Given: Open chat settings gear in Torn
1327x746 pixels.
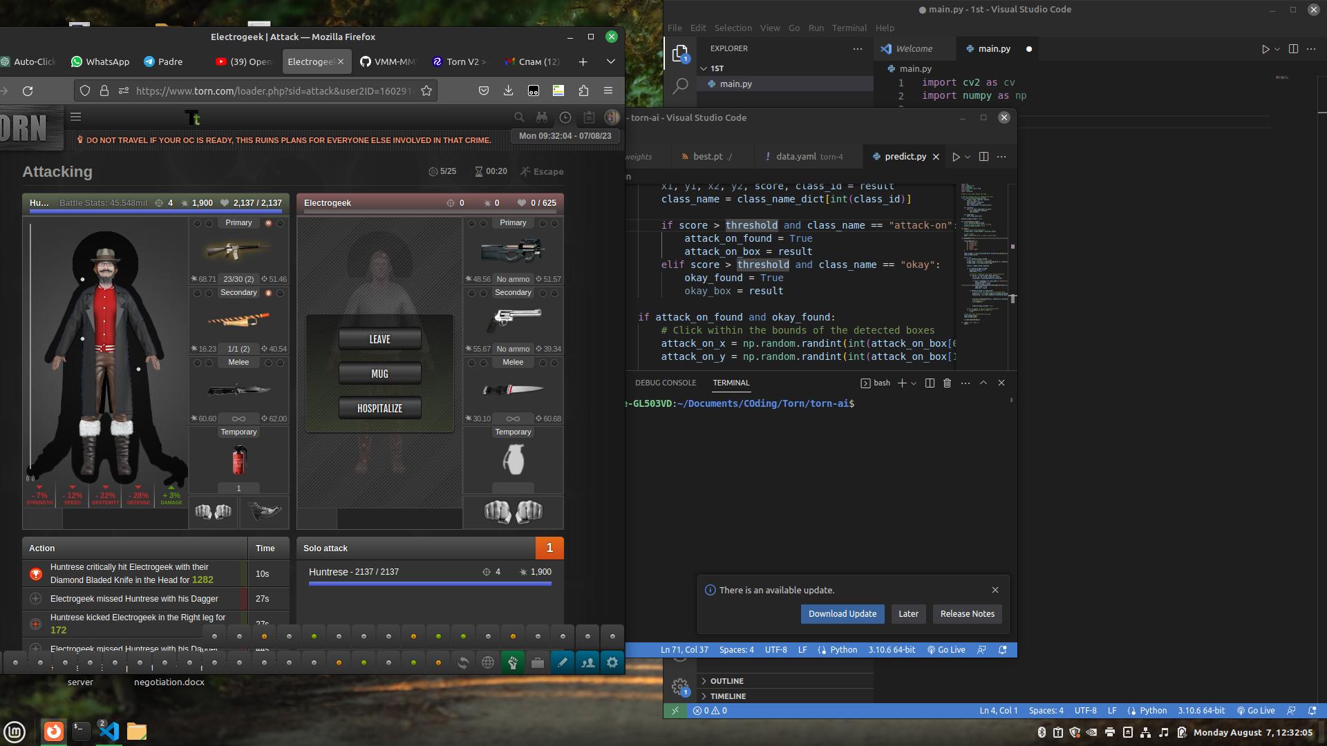Looking at the screenshot, I should (x=612, y=662).
